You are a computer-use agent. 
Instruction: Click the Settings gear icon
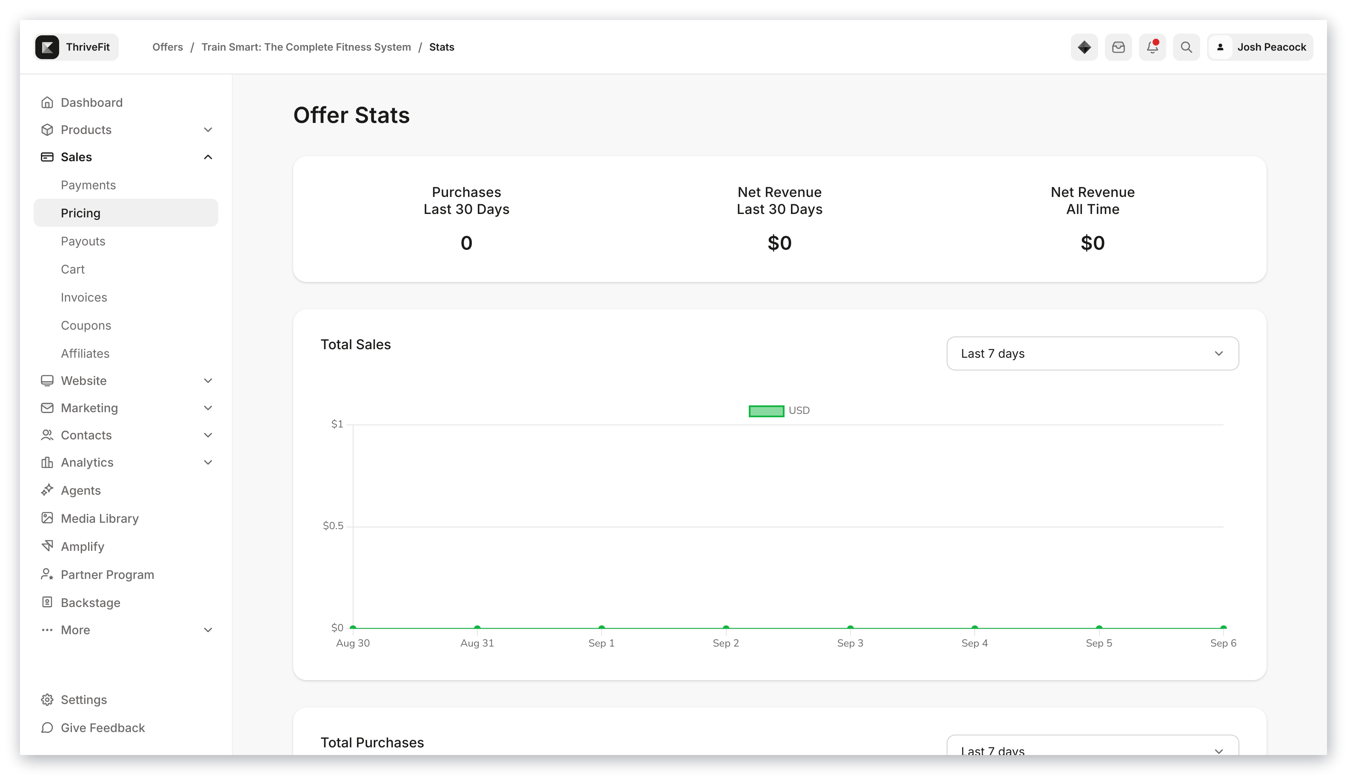coord(47,699)
